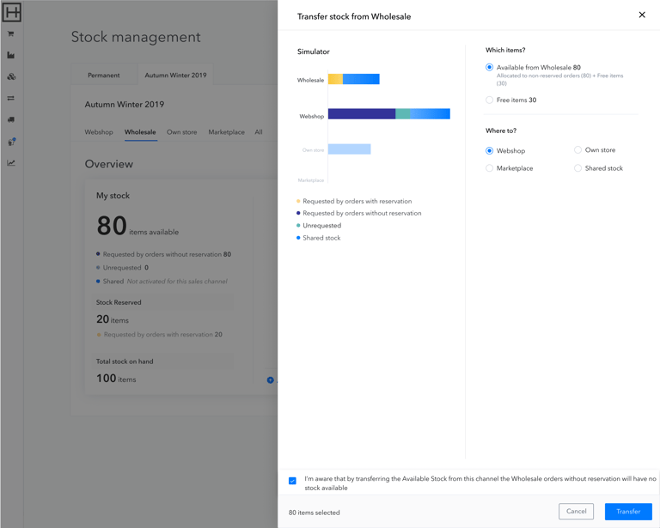
Task: Click the H logo in the sidebar
Action: [x=12, y=12]
